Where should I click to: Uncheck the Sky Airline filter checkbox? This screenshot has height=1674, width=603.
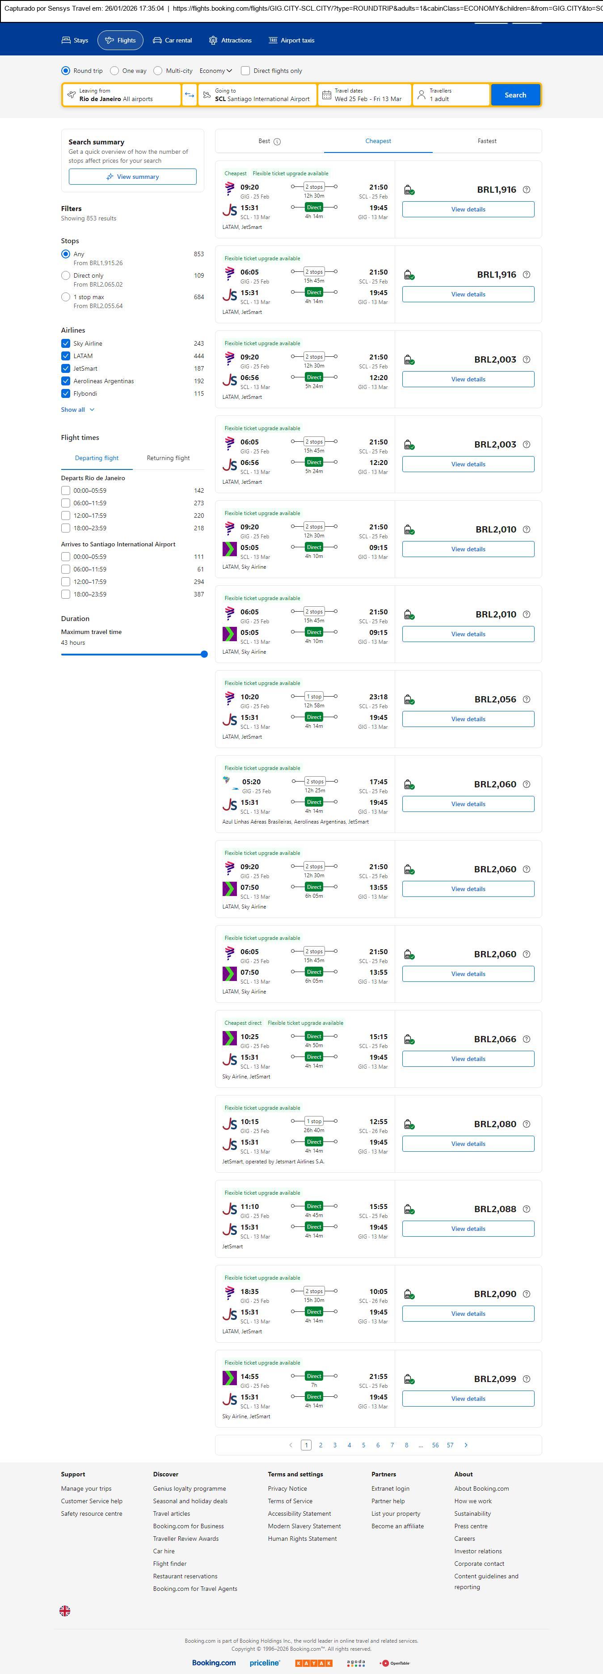click(x=66, y=343)
